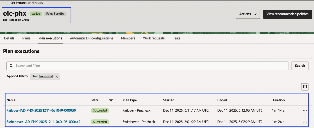This screenshot has width=314, height=128.
Task: Open the Plans tab
Action: (x=26, y=38)
